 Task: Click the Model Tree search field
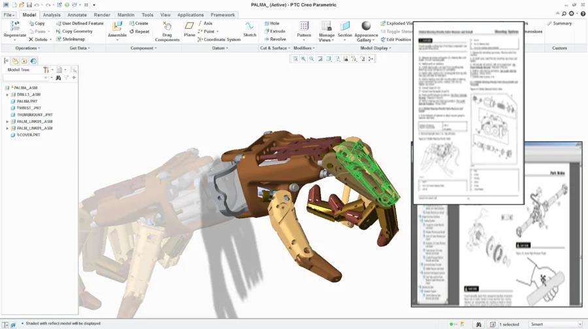coord(26,78)
